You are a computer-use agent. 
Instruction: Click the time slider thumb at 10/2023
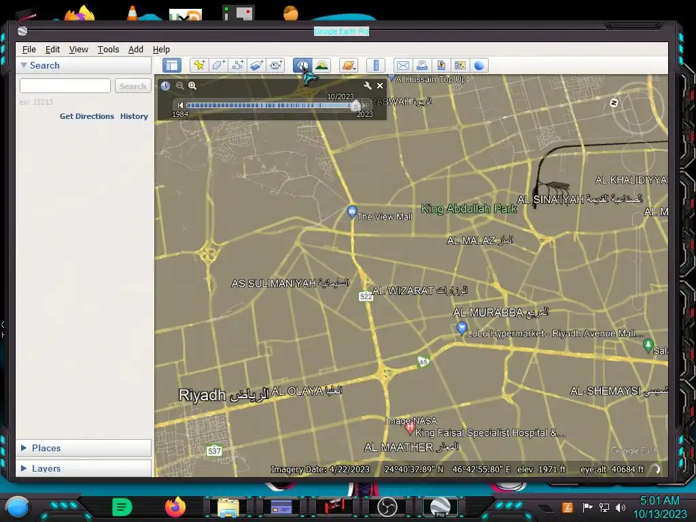pyautogui.click(x=355, y=105)
